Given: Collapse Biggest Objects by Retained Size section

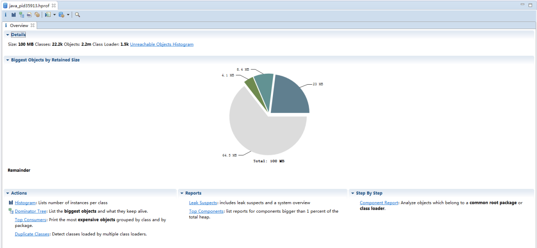Looking at the screenshot, I should coord(8,60).
